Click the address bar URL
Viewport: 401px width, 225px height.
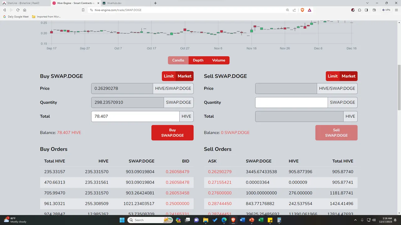[x=118, y=10]
